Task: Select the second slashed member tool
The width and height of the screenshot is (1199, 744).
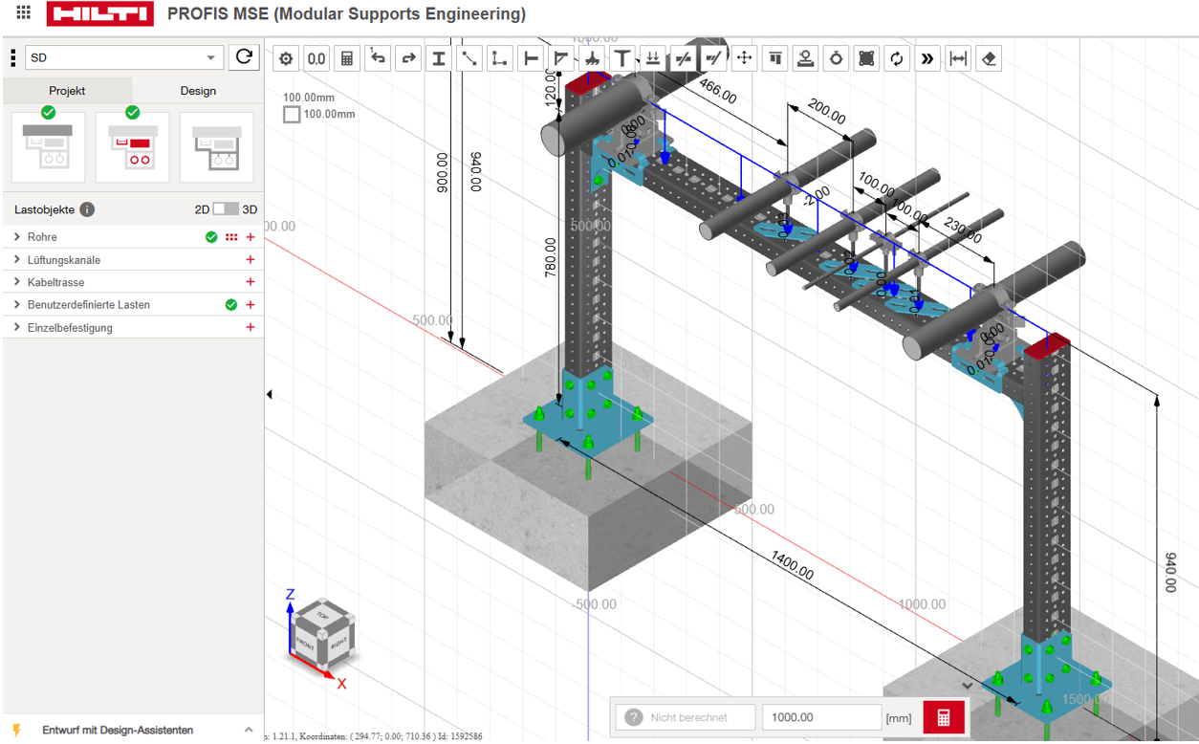Action: click(x=714, y=58)
